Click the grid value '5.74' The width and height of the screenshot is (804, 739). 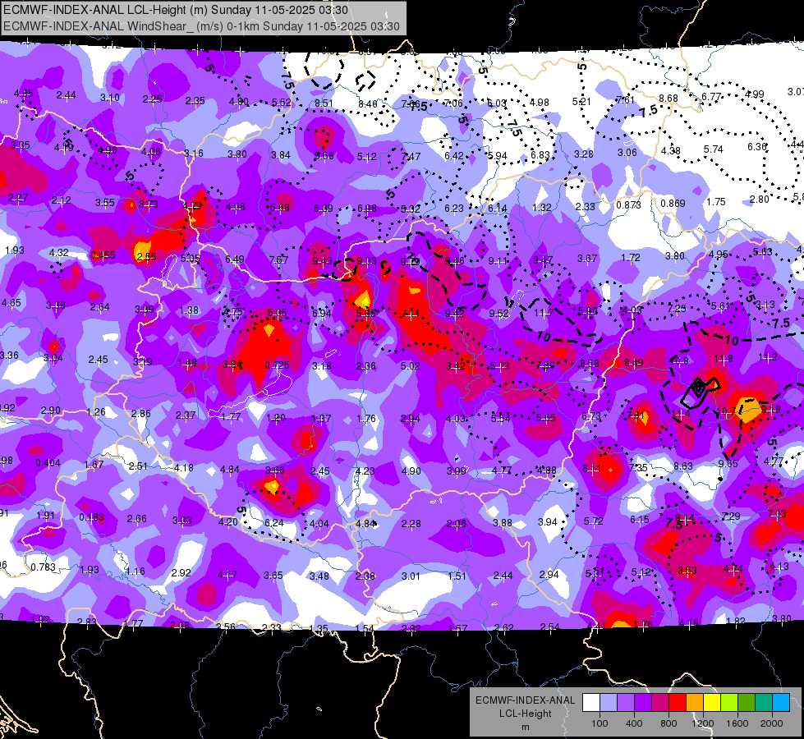[713, 149]
